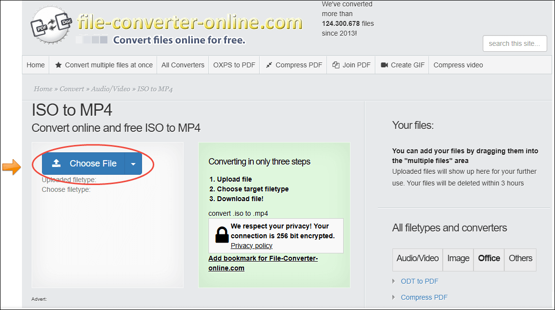Click 'Convert online and free ISO to MP4' subtitle
This screenshot has width=555, height=310.
click(116, 128)
